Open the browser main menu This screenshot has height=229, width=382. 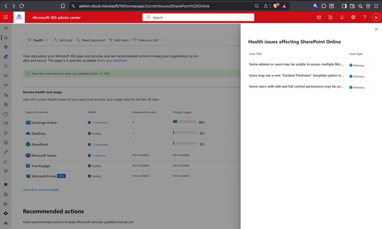[376, 6]
